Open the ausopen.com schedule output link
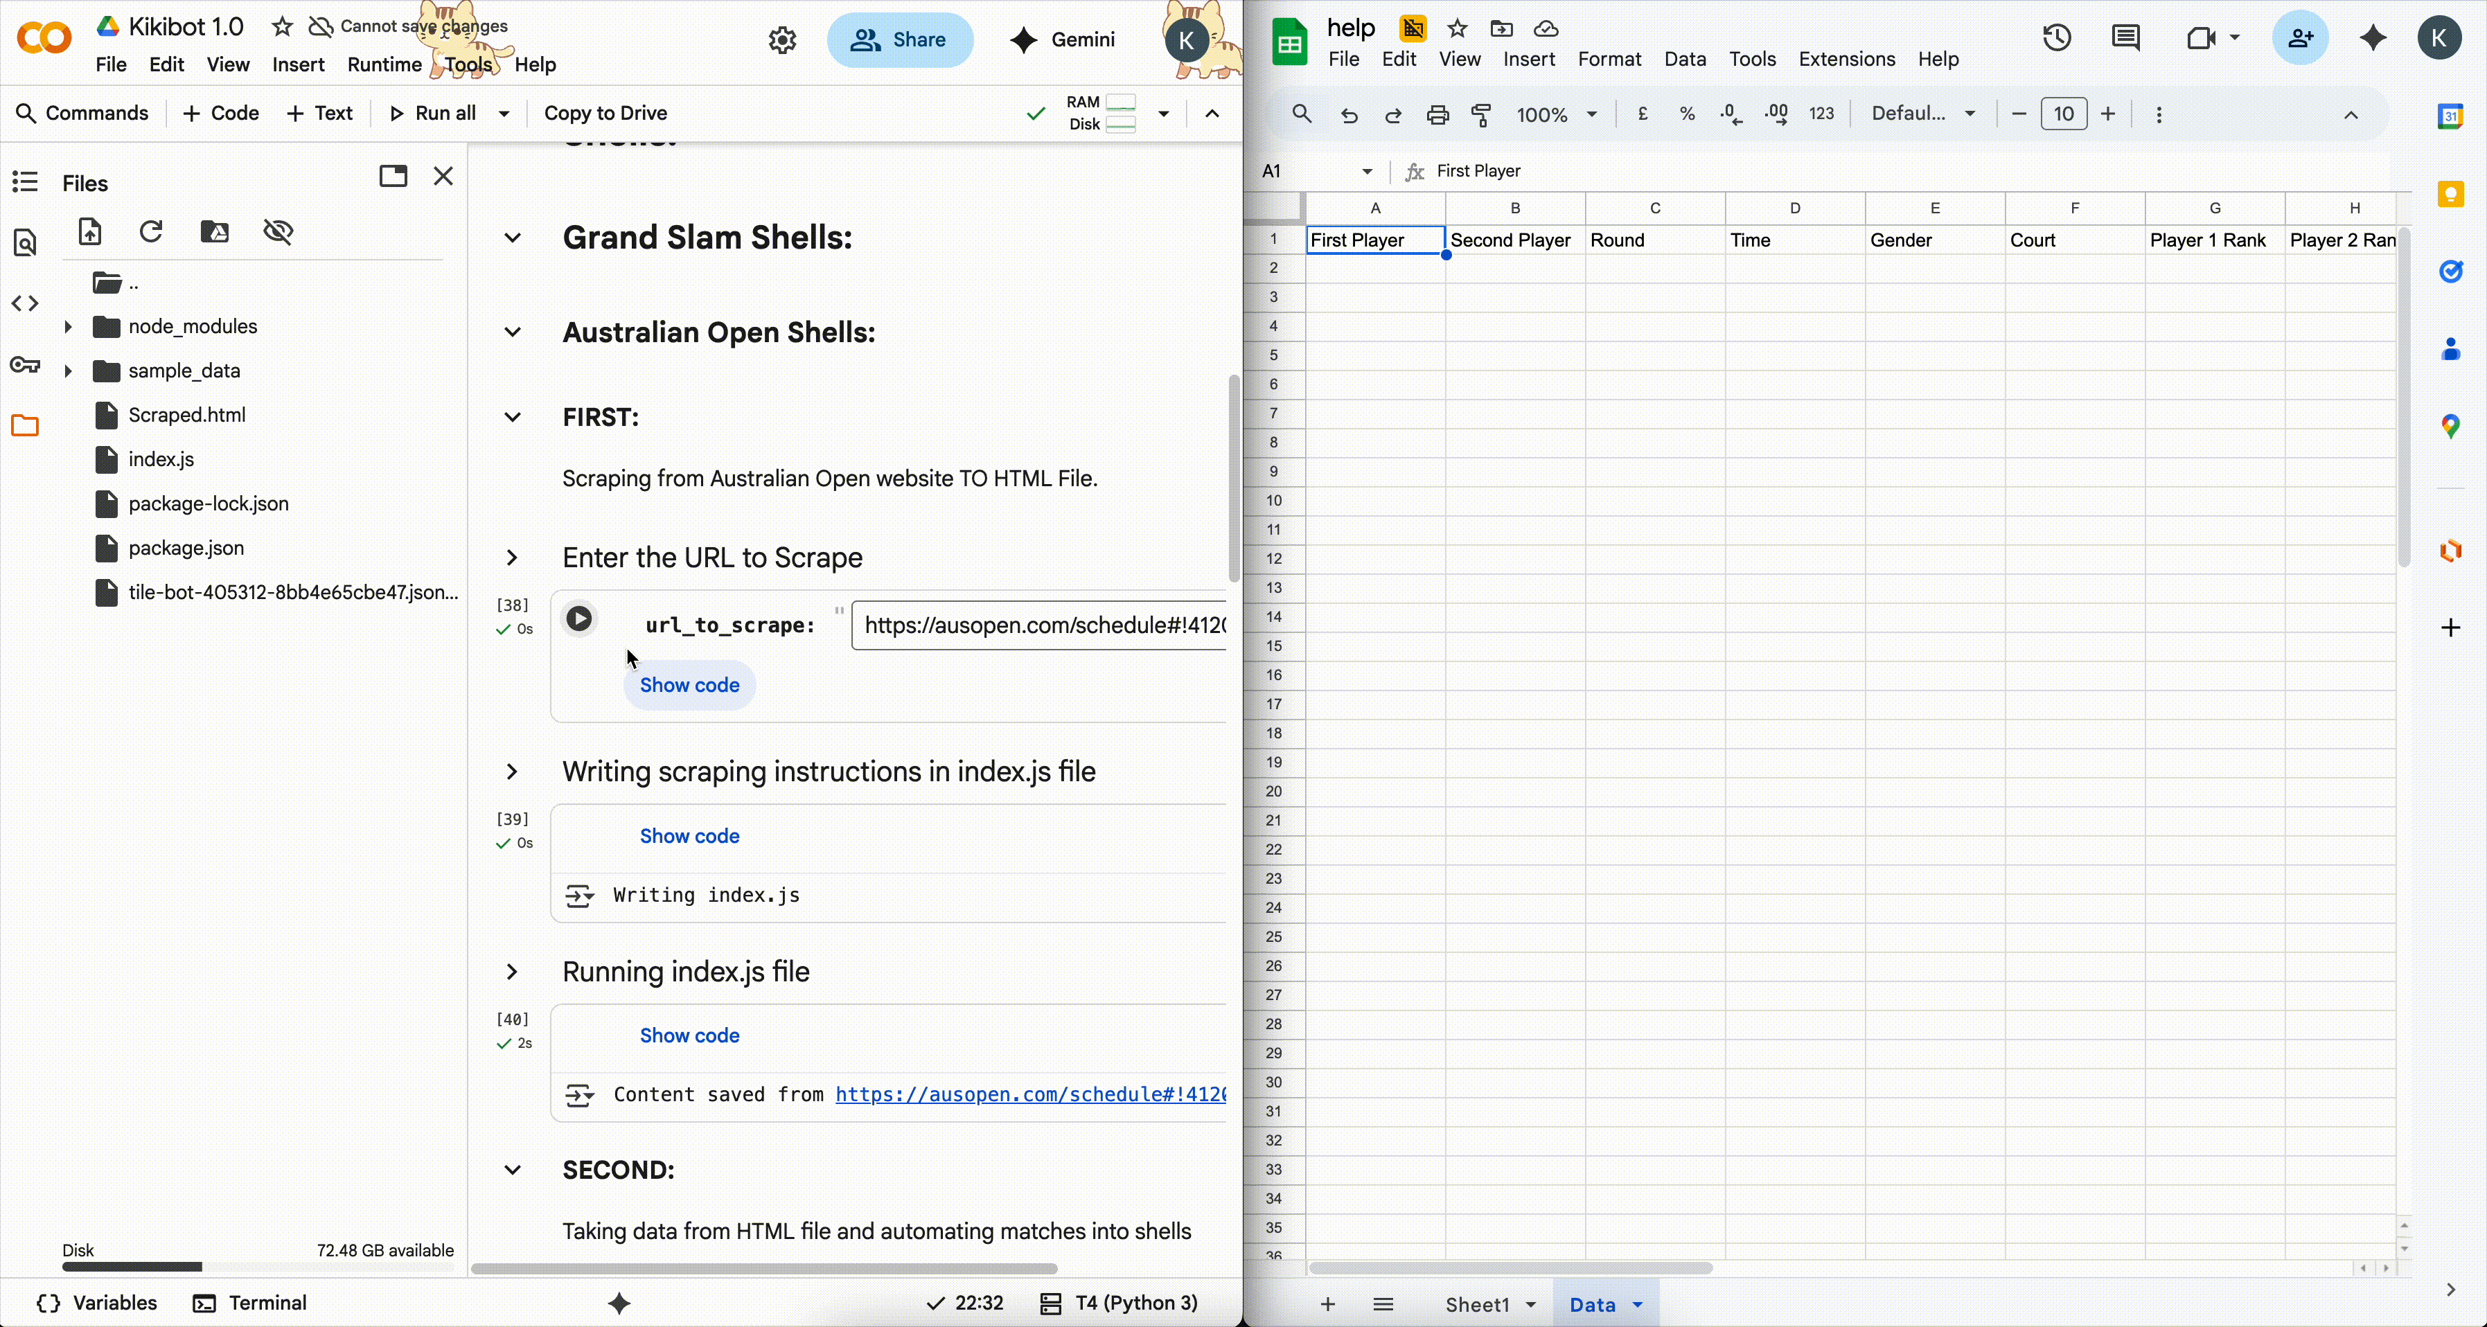 tap(1029, 1094)
